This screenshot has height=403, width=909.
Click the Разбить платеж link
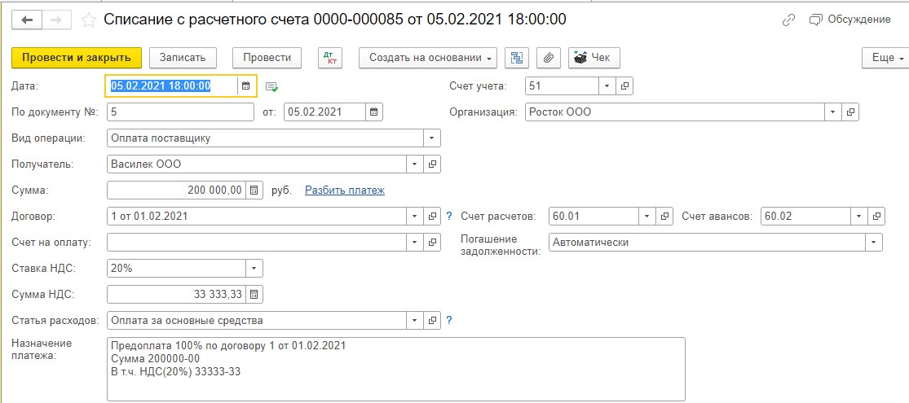click(x=345, y=190)
